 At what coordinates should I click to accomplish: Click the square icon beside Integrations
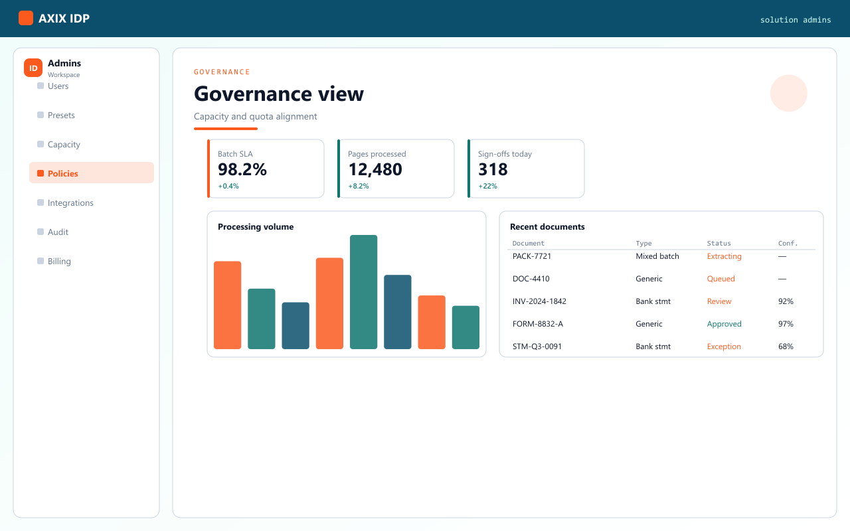(x=41, y=202)
